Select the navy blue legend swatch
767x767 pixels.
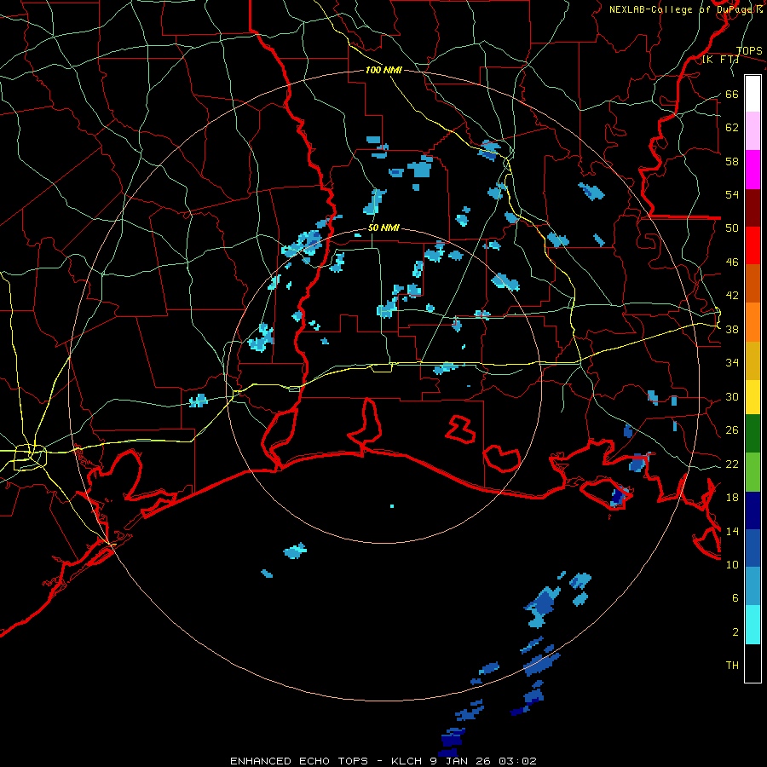753,510
